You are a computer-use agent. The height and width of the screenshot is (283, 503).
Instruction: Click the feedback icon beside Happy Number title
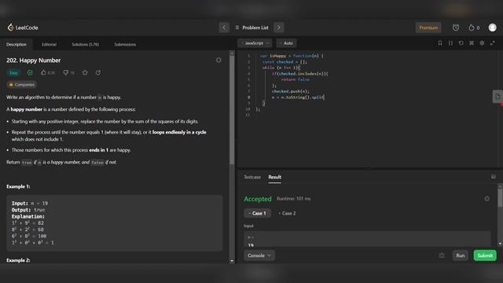coord(218,60)
